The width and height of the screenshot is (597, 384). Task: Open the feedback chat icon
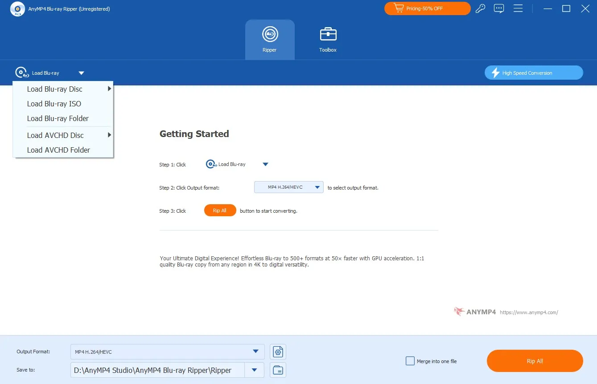[498, 8]
